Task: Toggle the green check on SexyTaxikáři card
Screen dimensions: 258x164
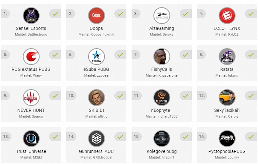Action: [251, 96]
